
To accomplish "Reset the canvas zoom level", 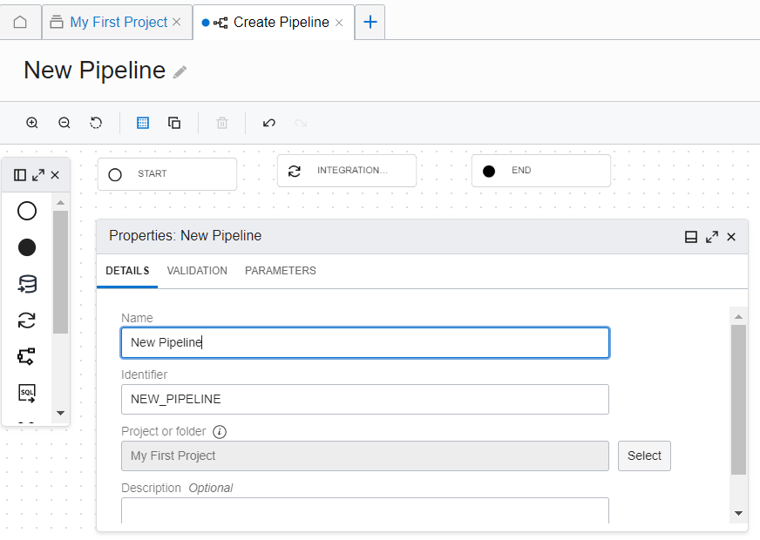I will 96,122.
